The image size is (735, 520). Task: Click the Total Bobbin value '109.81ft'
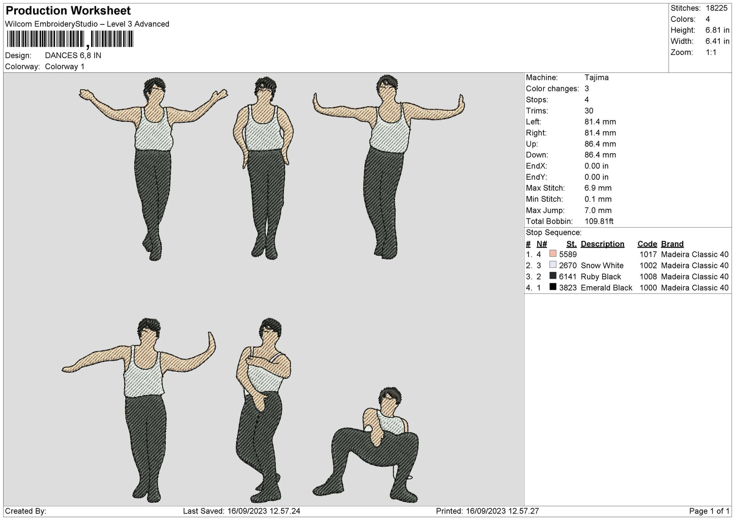click(x=599, y=222)
